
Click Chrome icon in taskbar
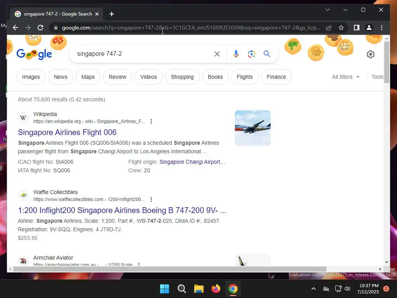pos(233,289)
